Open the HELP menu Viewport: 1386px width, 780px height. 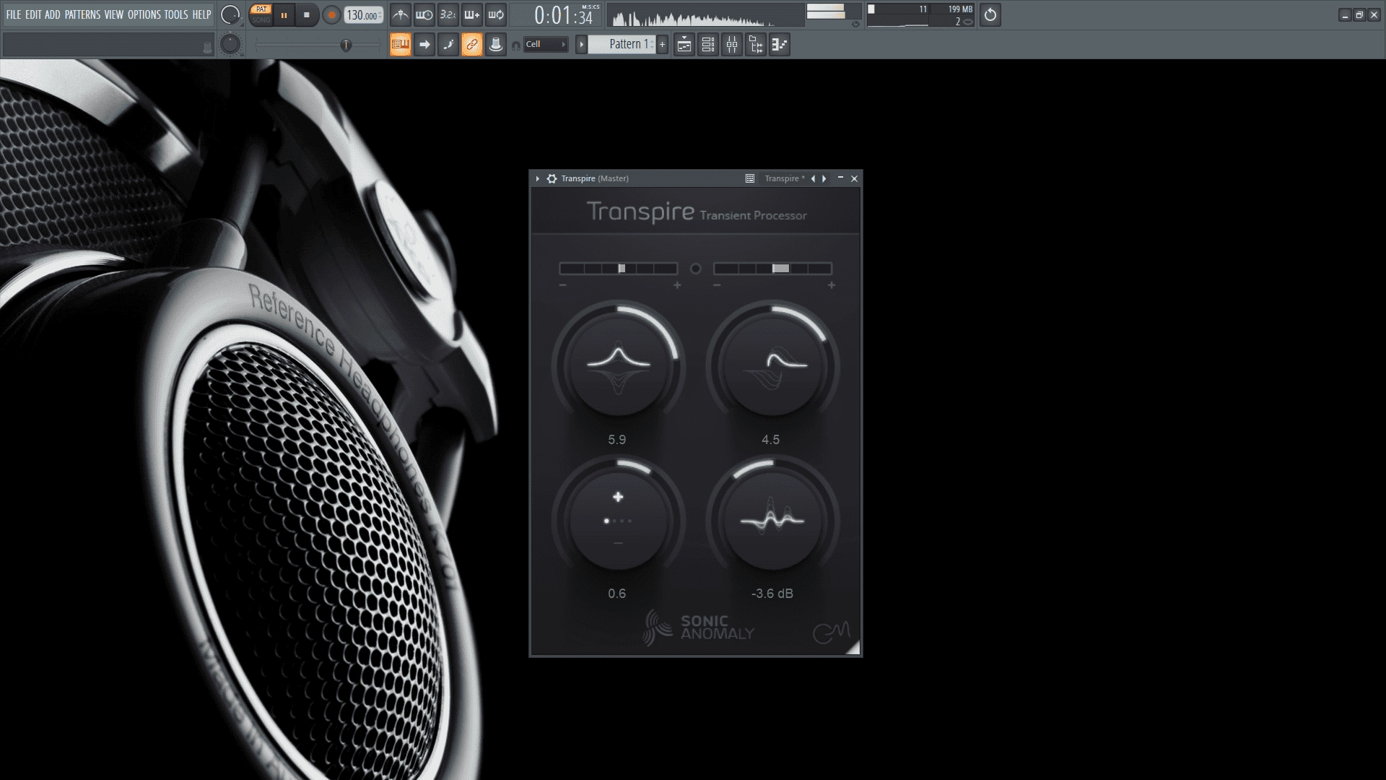click(202, 14)
